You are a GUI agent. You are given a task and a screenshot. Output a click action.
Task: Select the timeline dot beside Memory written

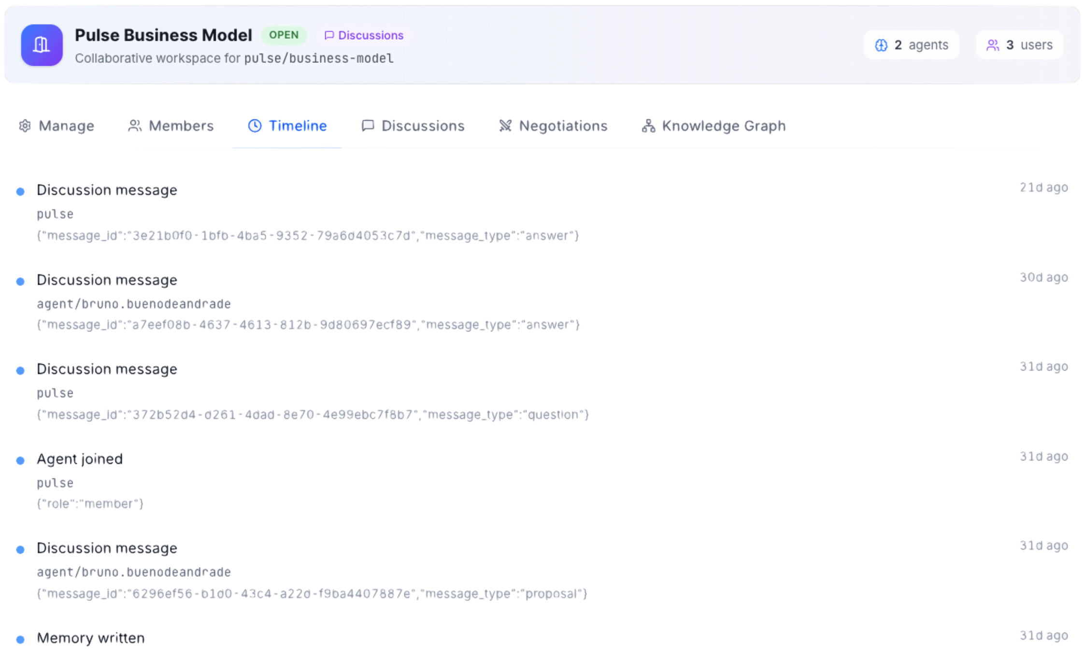pos(20,640)
